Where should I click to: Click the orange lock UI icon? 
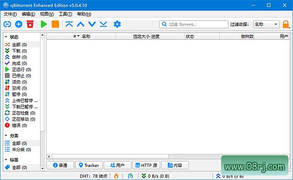click(x=286, y=24)
